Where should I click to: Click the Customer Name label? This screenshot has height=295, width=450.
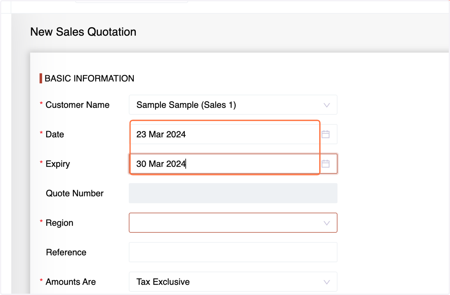[x=78, y=105]
